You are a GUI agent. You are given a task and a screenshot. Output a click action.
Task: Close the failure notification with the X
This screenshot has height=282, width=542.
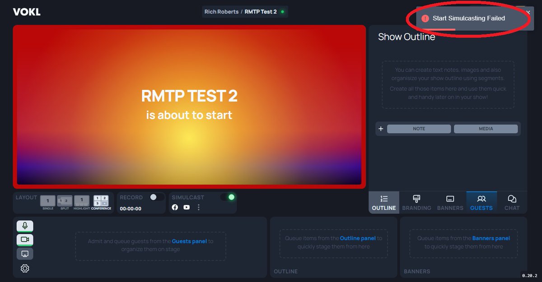tap(528, 12)
